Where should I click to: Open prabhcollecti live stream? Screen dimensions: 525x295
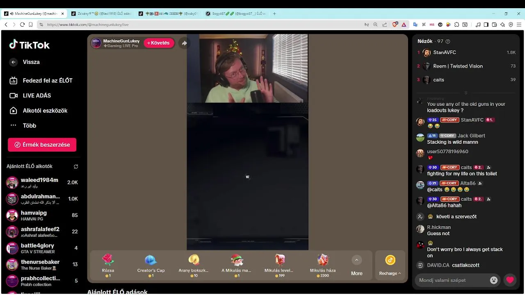42,281
